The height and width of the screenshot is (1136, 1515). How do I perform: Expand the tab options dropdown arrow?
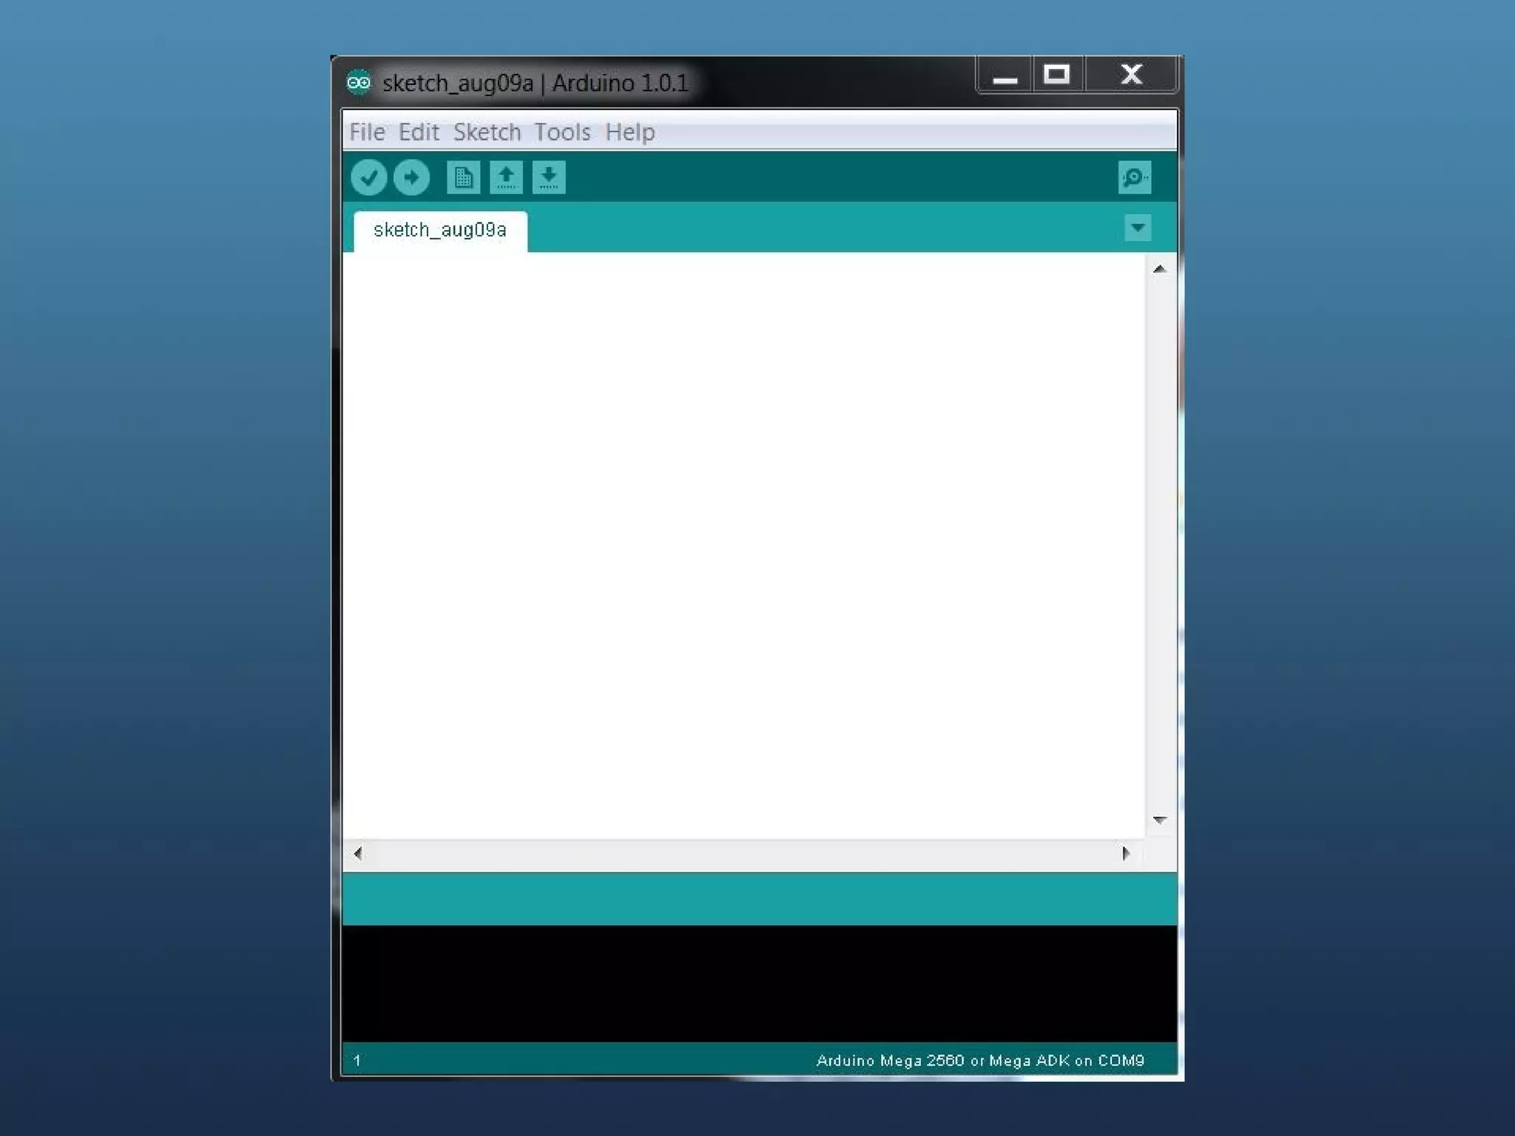tap(1138, 228)
